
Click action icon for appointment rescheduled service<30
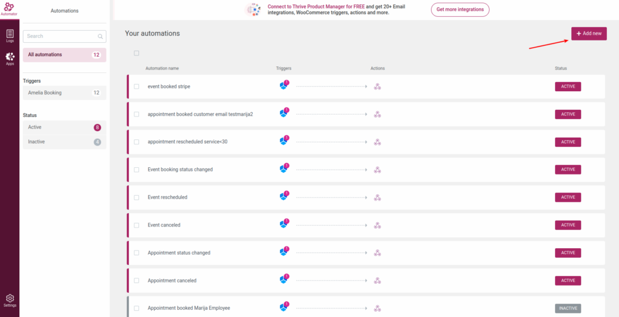point(377,142)
